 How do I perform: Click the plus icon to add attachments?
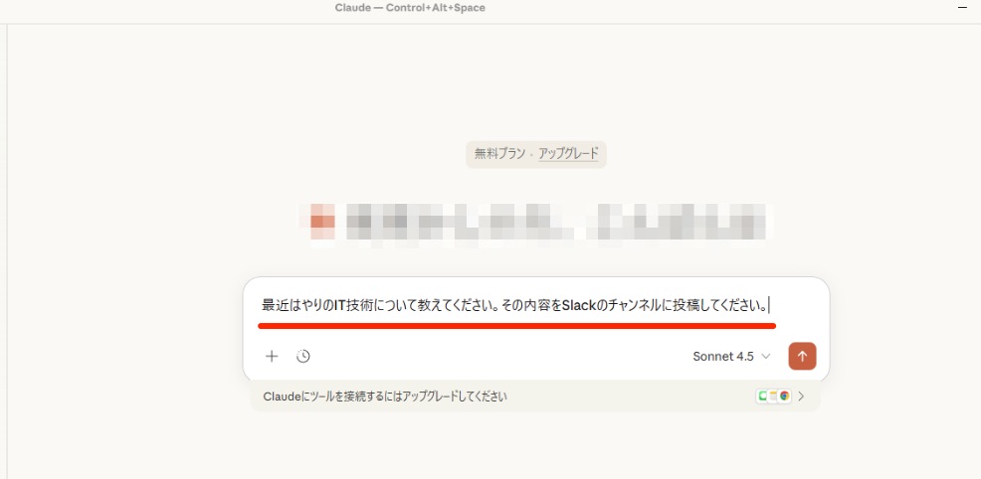coord(272,356)
